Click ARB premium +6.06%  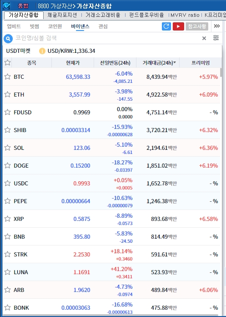208,290
